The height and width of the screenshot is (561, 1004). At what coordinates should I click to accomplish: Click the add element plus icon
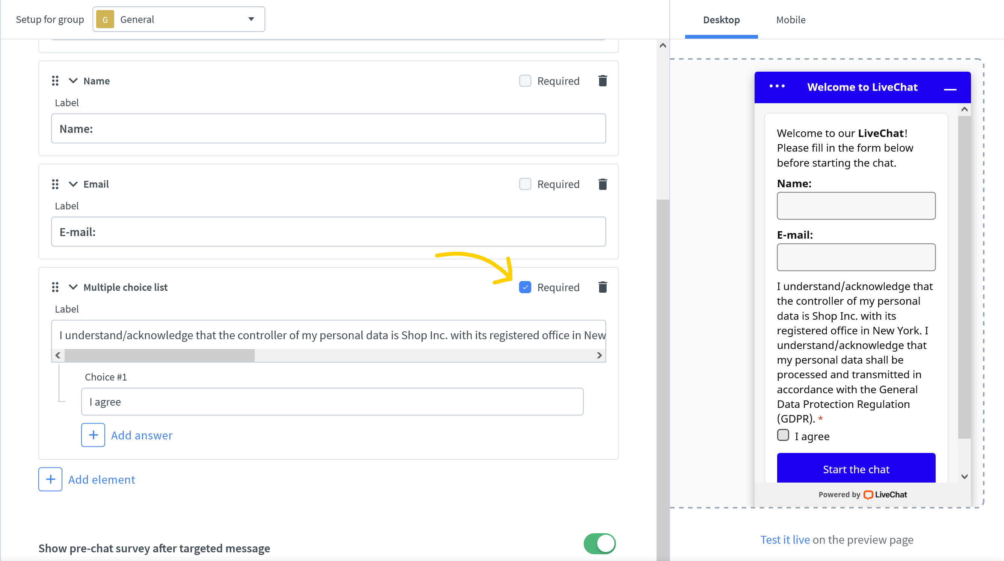pos(50,479)
